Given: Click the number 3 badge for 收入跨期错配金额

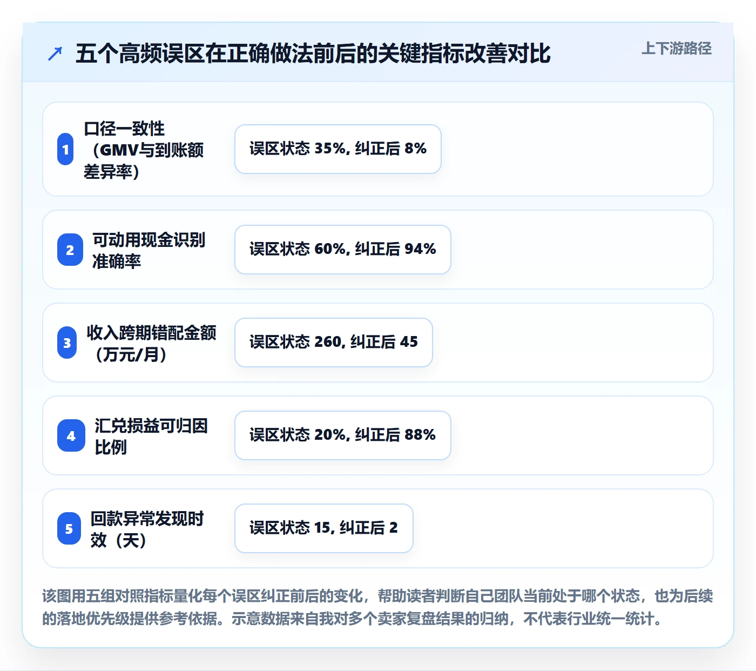Looking at the screenshot, I should click(67, 343).
